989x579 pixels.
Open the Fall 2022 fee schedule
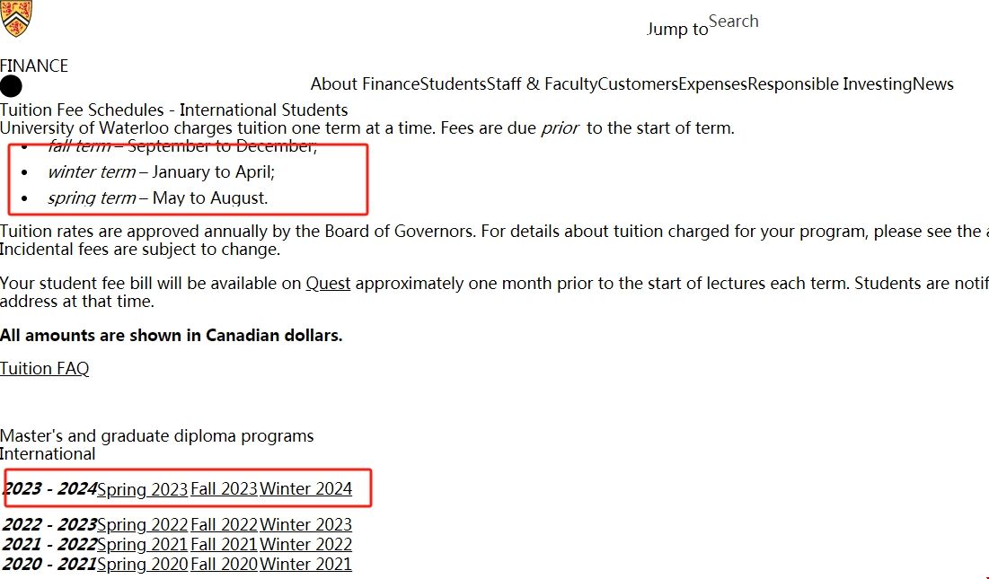pyautogui.click(x=224, y=525)
